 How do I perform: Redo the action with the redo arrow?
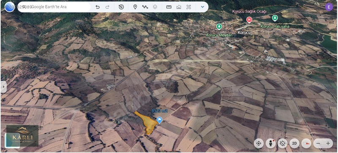coord(107,7)
